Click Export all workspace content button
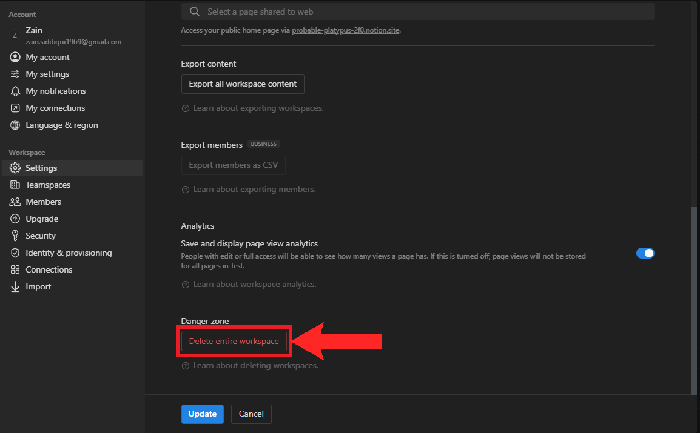 point(243,84)
